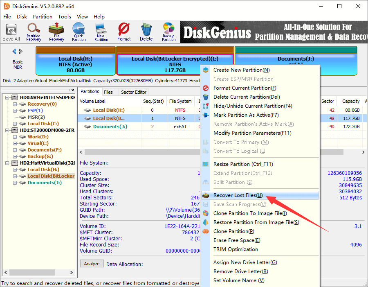
Task: Expand the Work(D:) partition node
Action: 15,137
